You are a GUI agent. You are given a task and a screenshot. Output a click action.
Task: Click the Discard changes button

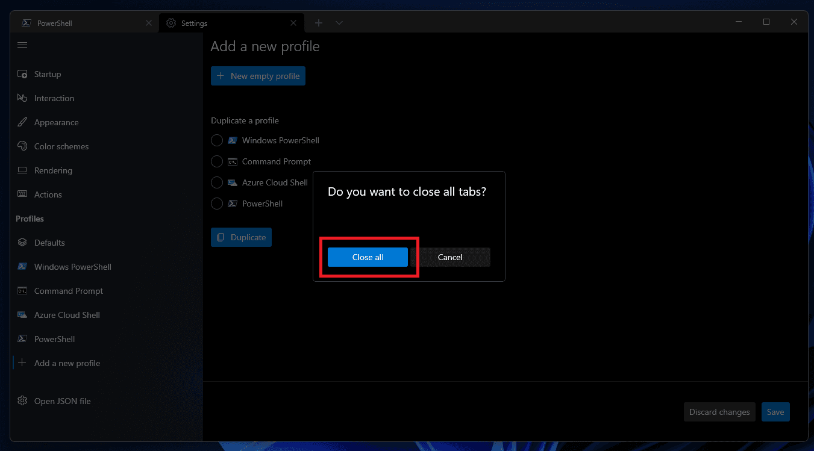point(719,412)
